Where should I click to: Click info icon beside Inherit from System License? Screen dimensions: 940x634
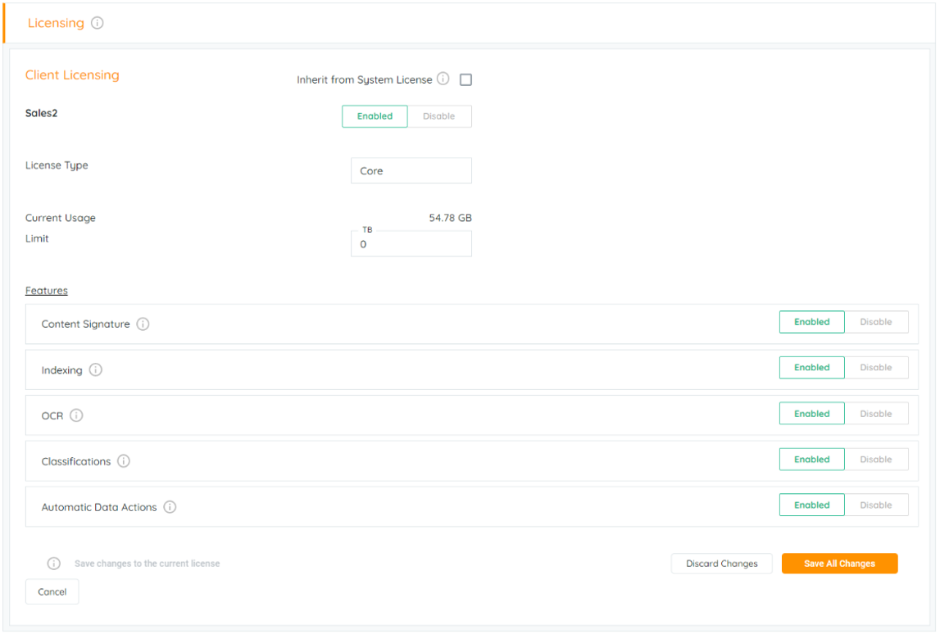[443, 79]
